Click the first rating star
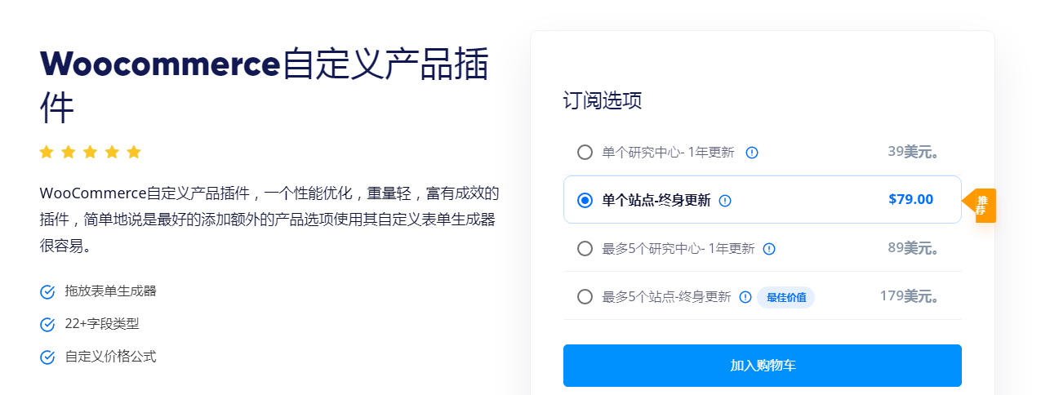This screenshot has width=1041, height=395. 47,152
